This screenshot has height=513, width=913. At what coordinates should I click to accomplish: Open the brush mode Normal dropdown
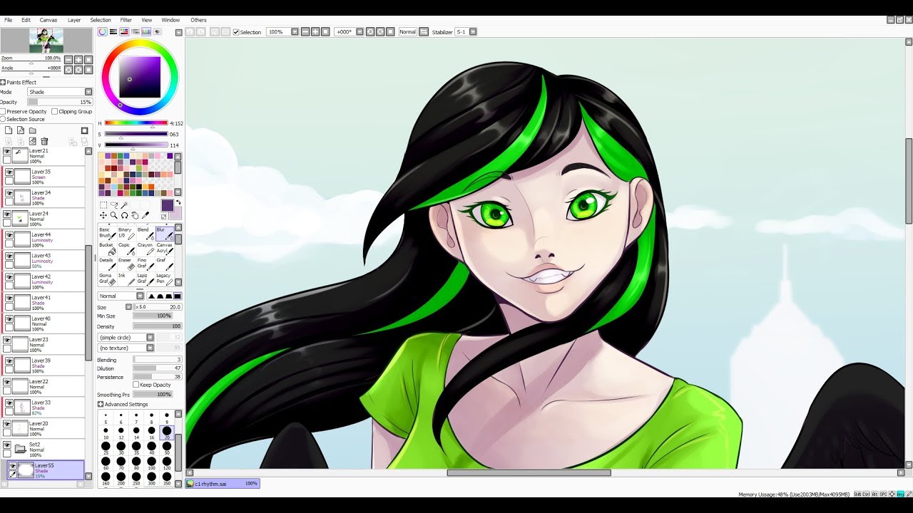pyautogui.click(x=121, y=296)
